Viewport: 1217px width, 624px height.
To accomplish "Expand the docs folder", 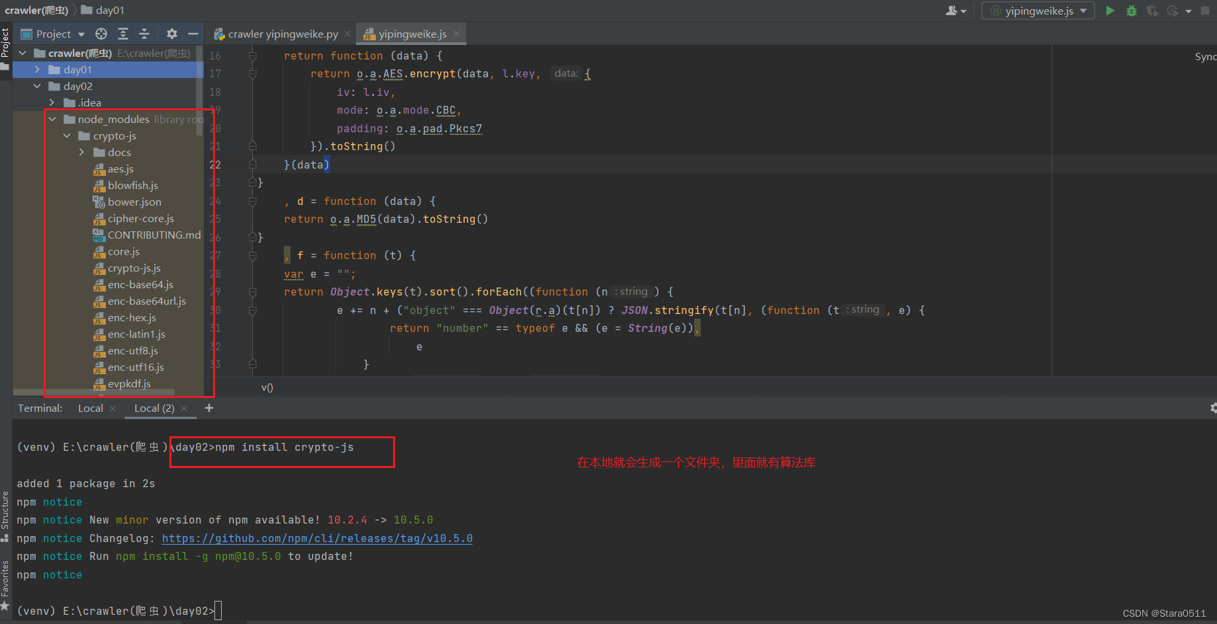I will [x=81, y=152].
